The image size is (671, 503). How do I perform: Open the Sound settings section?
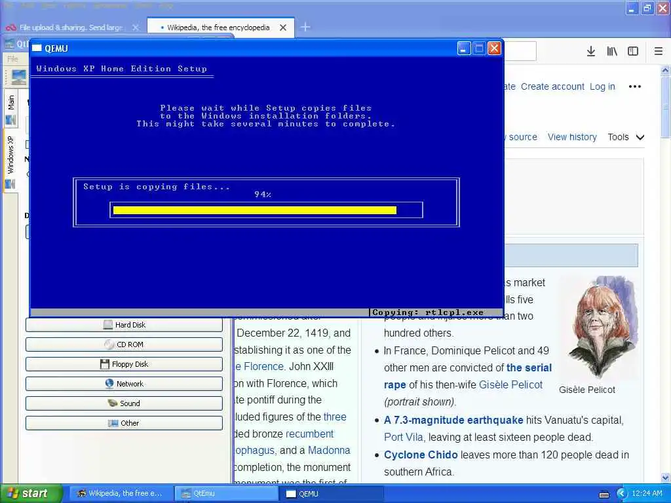(x=124, y=403)
